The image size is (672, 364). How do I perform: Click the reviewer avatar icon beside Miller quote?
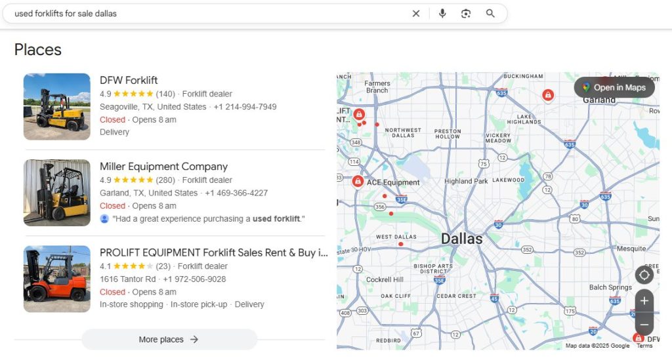[104, 219]
